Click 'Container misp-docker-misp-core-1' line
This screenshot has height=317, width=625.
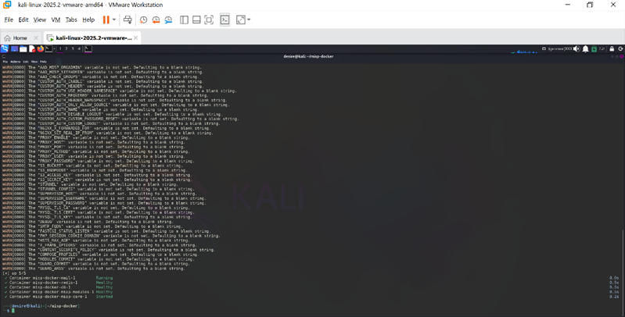pos(48,297)
